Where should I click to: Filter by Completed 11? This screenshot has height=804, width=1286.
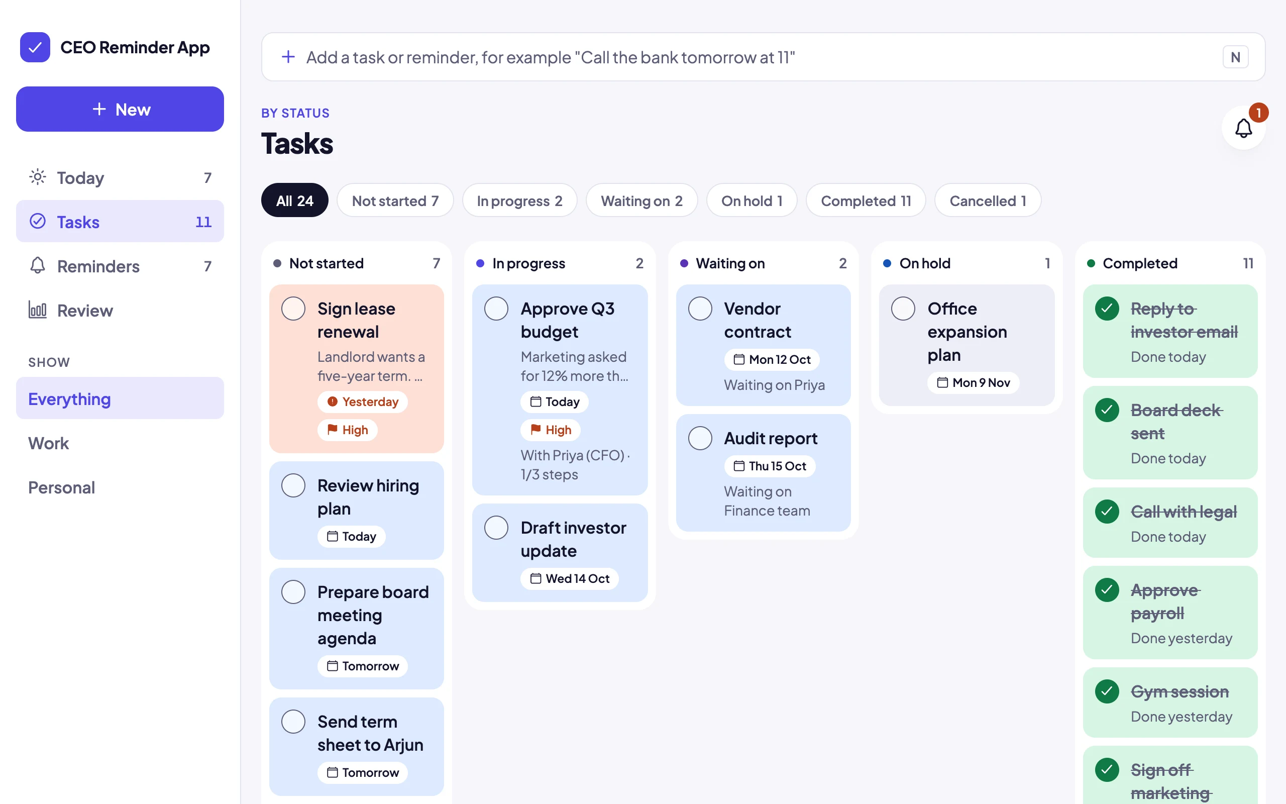(x=866, y=200)
